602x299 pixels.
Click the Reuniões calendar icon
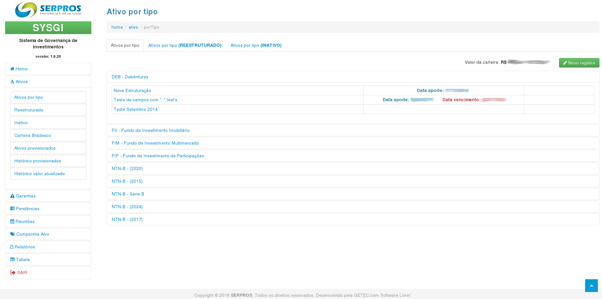click(12, 221)
